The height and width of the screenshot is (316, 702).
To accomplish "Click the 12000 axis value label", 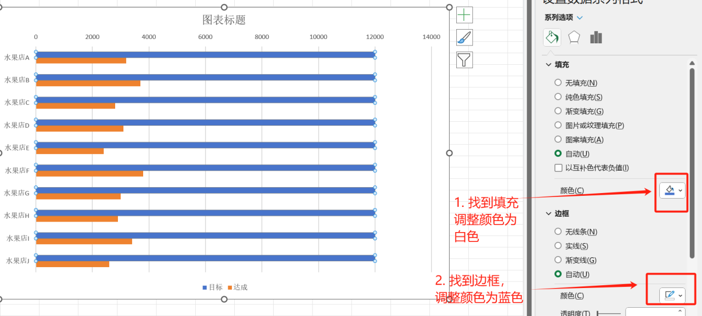I will tap(375, 37).
